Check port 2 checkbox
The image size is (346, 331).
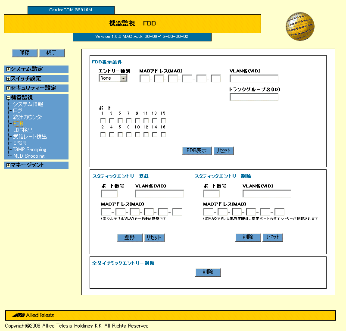coord(103,134)
